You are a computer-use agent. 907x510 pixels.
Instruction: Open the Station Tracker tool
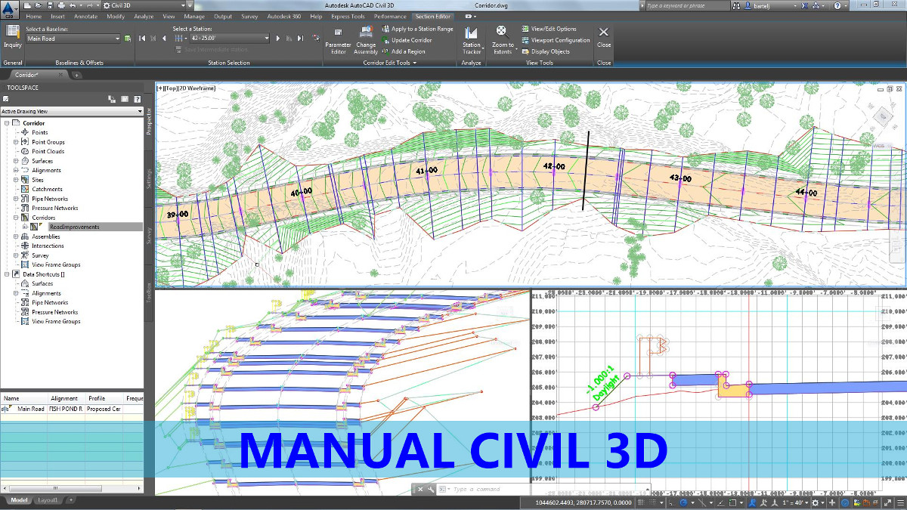[x=471, y=39]
